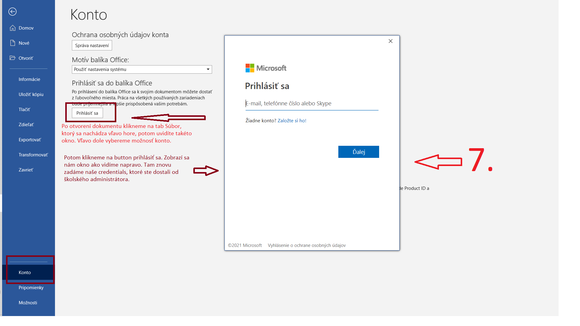Open Možnosti options

coord(28,302)
